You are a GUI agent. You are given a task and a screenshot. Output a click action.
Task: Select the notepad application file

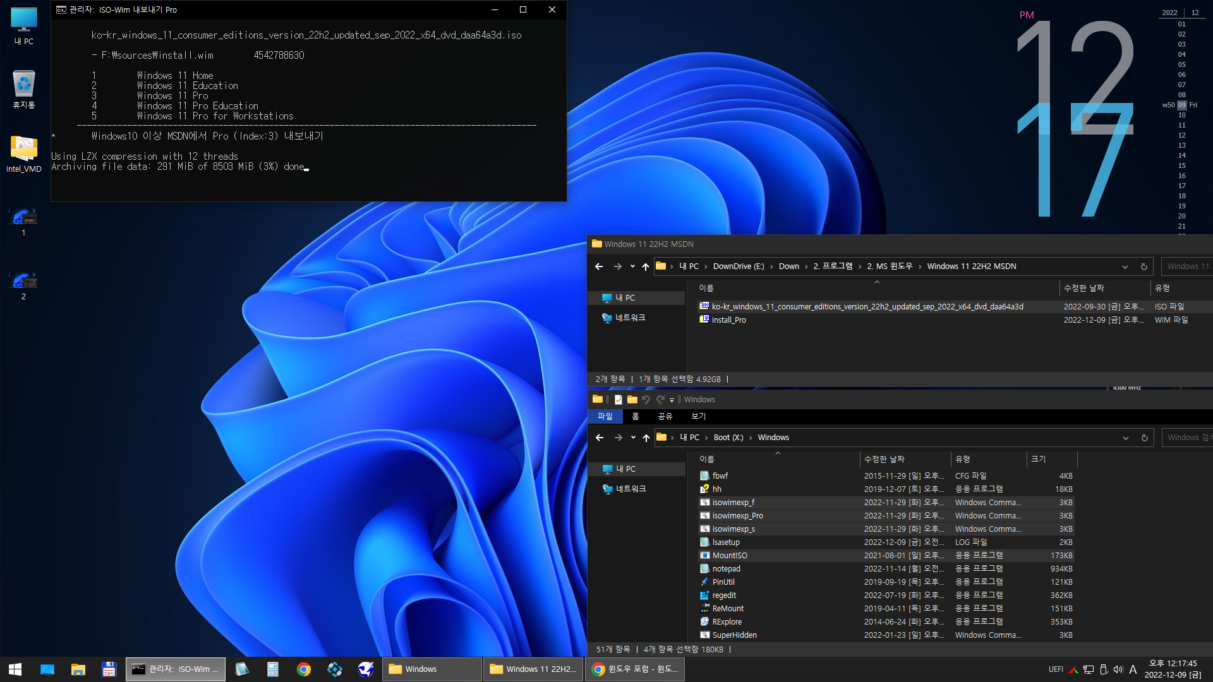click(886, 569)
